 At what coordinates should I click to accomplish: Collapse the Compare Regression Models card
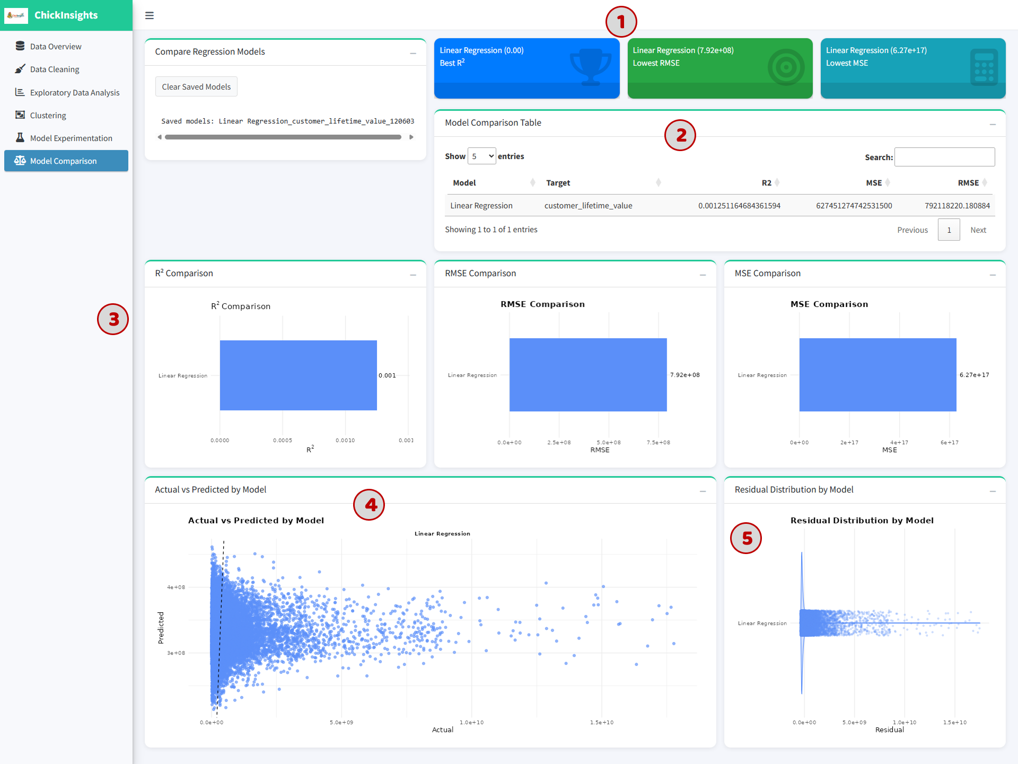pyautogui.click(x=413, y=53)
